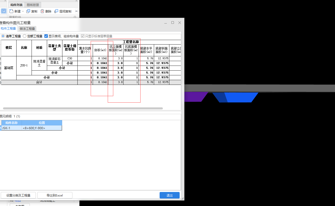Close the 查看构件图元工程量 dialog

point(180,23)
